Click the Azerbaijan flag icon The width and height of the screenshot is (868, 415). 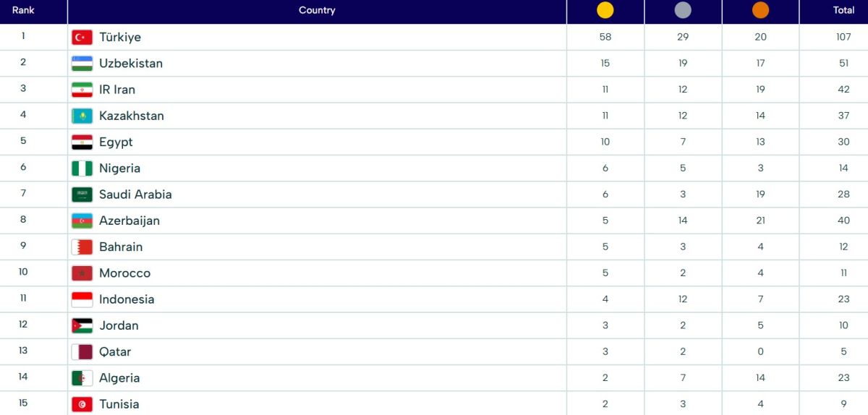[82, 221]
